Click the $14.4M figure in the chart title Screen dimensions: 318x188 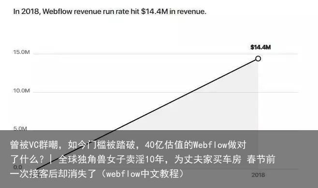point(155,12)
